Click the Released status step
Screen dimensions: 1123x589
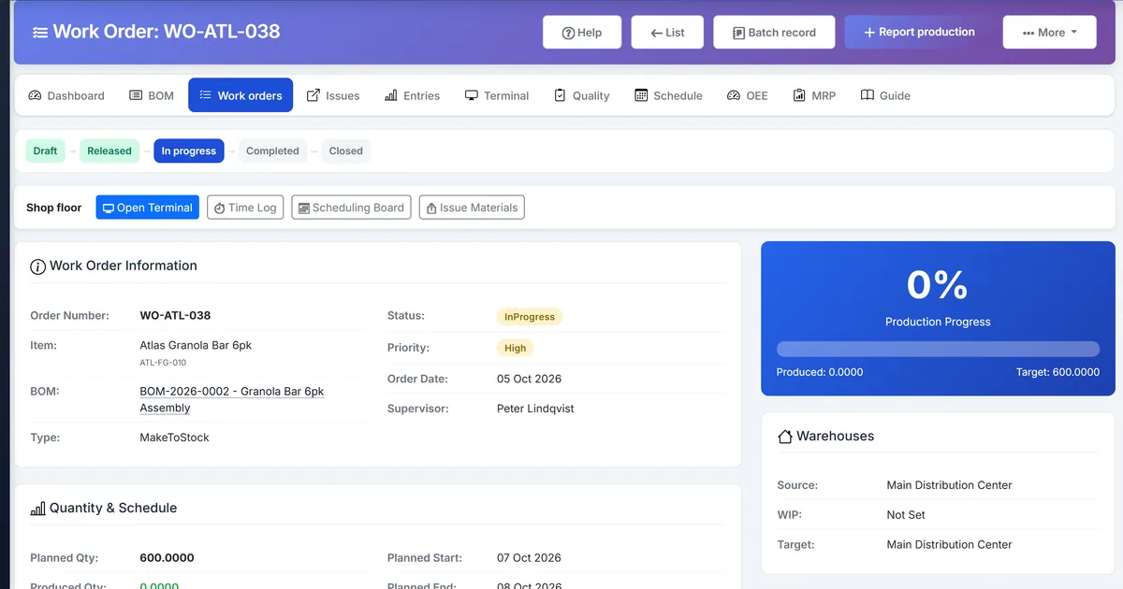tap(109, 151)
